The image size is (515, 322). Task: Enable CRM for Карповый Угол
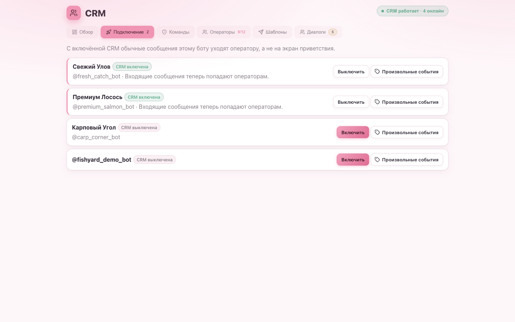click(353, 132)
